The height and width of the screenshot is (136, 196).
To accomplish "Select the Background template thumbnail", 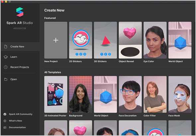I will (x=81, y=95).
